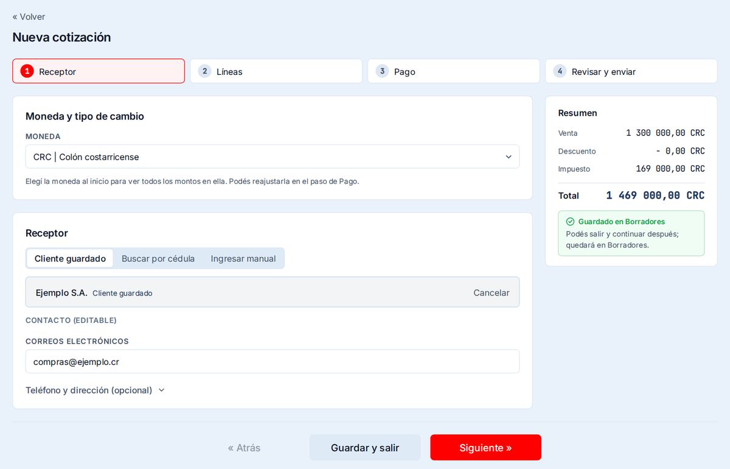Click the Impuesto amount 169 000,00 CRC

click(670, 169)
